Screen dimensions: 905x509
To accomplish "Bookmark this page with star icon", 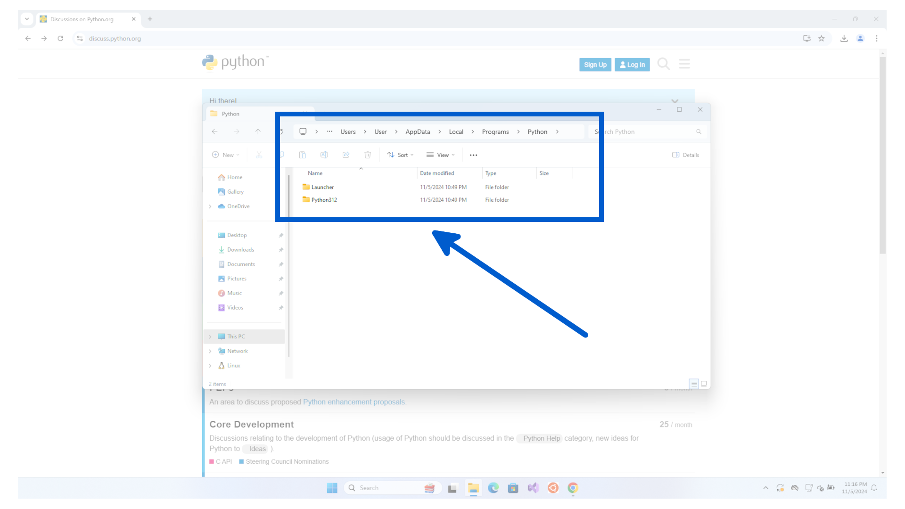I will (822, 39).
